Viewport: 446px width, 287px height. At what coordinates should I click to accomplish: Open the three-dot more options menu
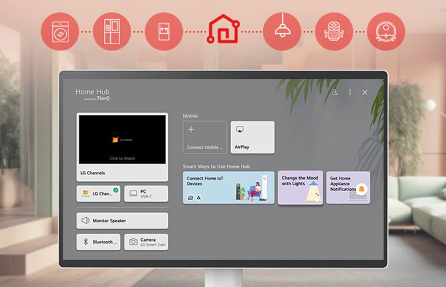click(x=350, y=92)
